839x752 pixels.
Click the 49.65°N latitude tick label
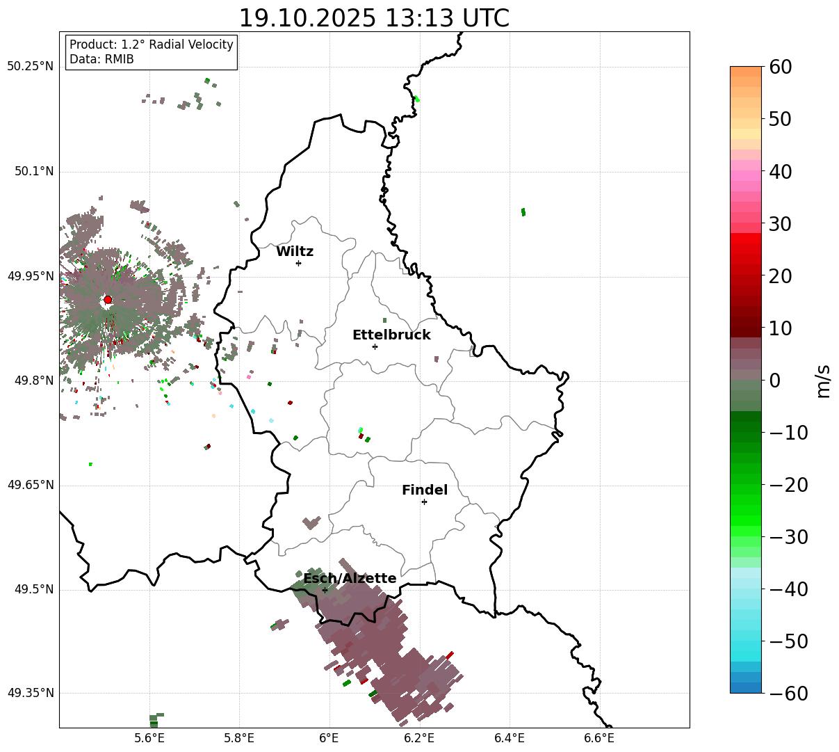pos(31,485)
